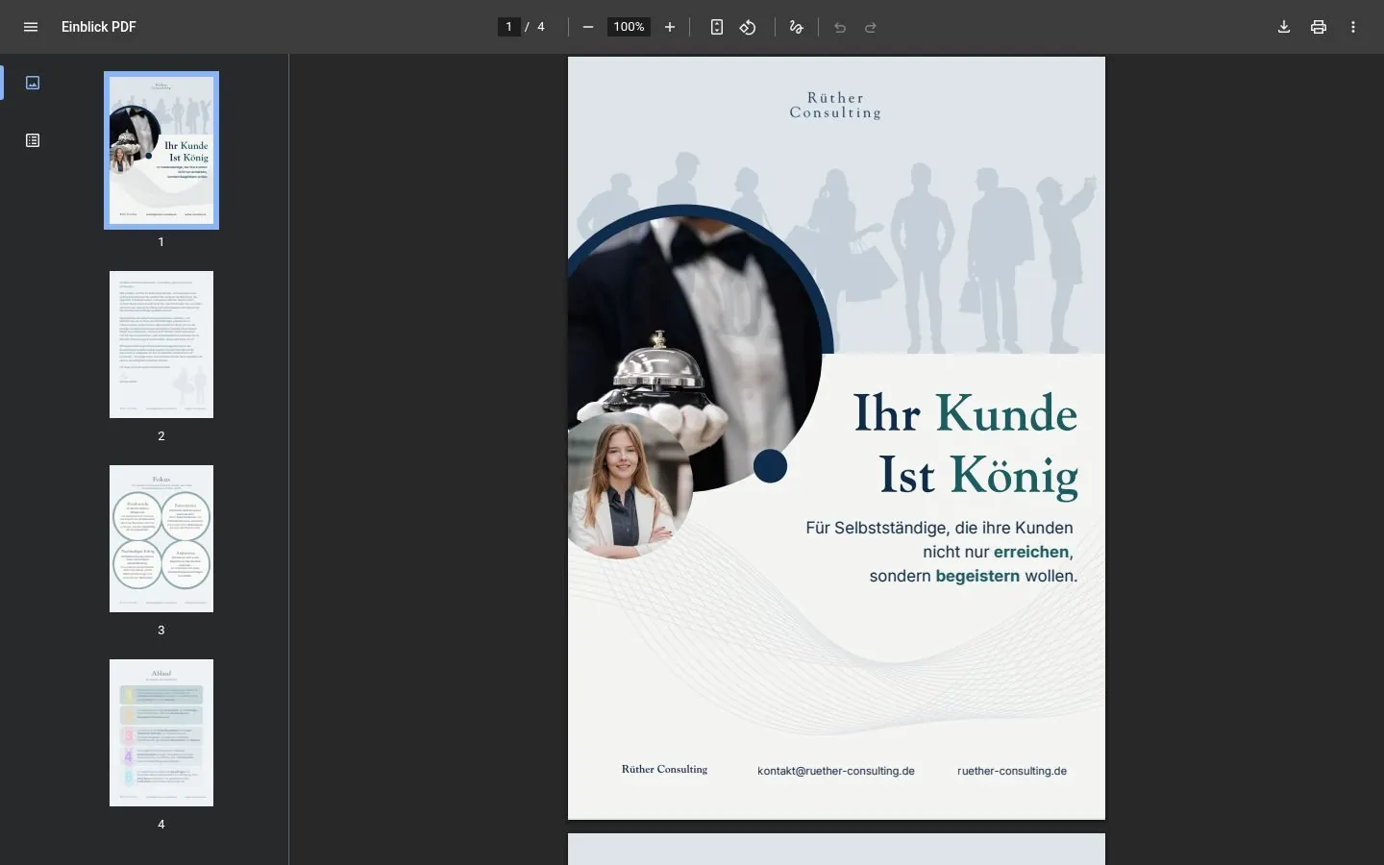
Task: Show the thumbnails view in the sidebar
Action: 33,83
